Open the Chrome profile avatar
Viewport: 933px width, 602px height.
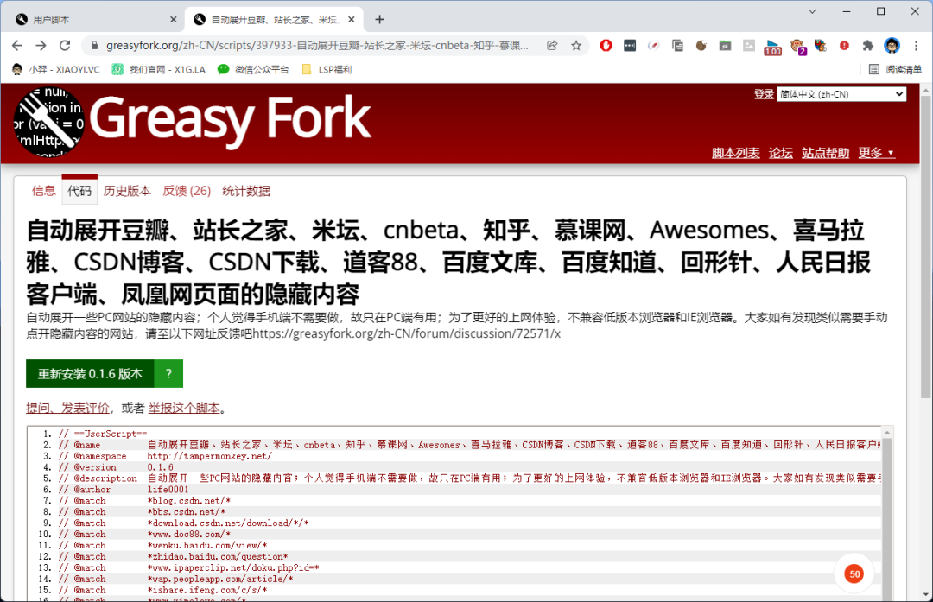tap(892, 45)
